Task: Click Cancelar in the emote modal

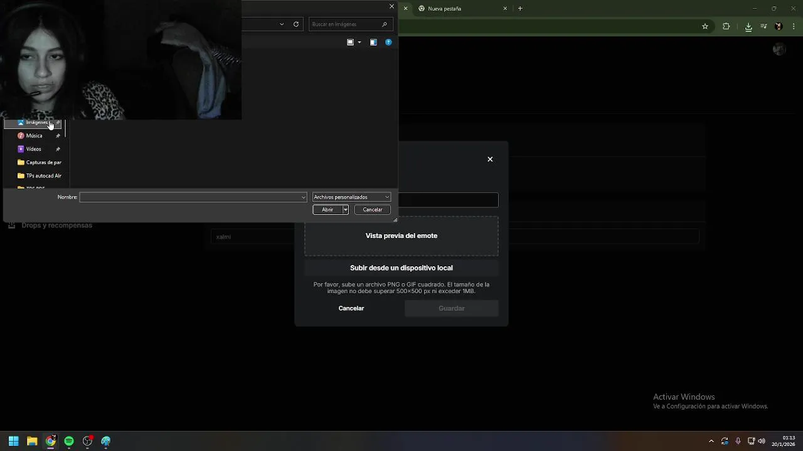Action: 351,308
